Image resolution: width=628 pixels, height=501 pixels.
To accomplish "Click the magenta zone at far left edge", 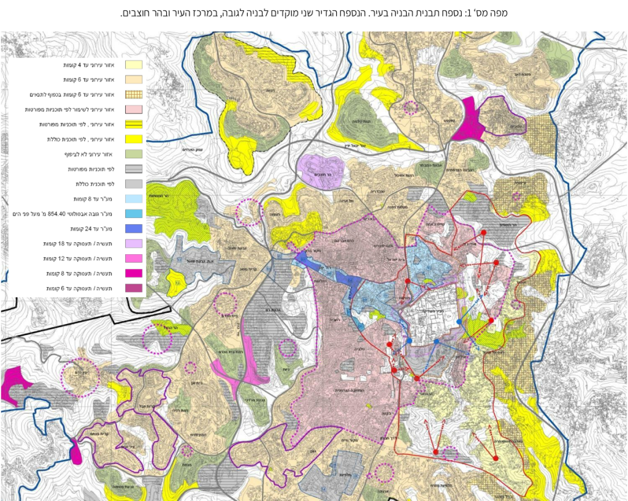I will (x=13, y=385).
